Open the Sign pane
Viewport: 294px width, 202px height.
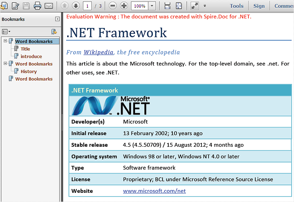tap(259, 6)
